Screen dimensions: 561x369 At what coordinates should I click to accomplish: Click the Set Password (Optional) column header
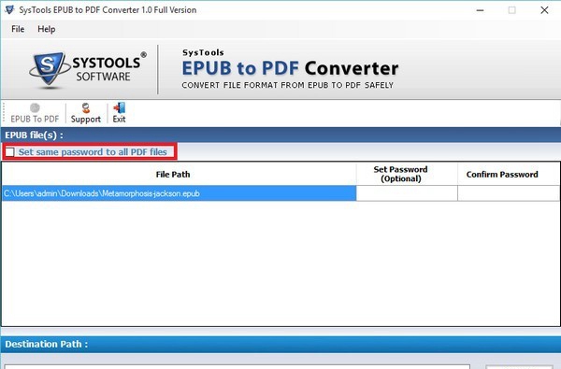(x=407, y=174)
